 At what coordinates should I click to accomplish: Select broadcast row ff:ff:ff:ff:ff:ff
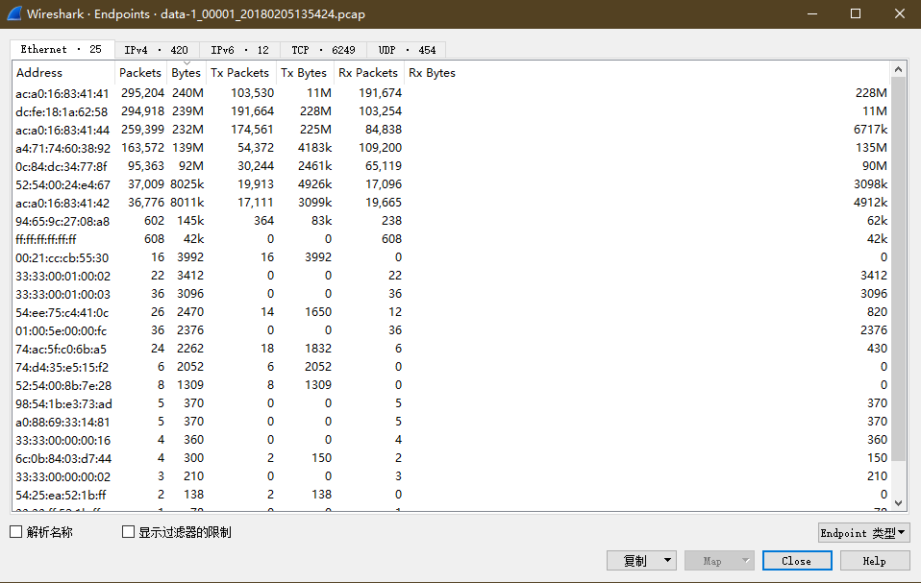tap(451, 239)
